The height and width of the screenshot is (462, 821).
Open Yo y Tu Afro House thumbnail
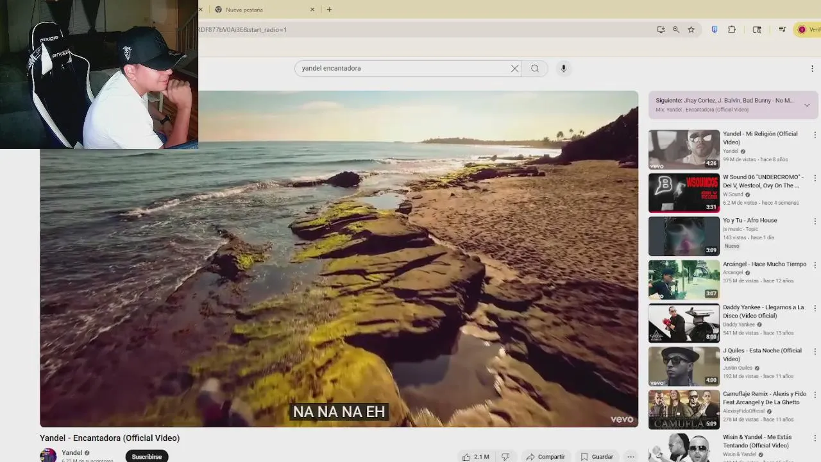684,236
